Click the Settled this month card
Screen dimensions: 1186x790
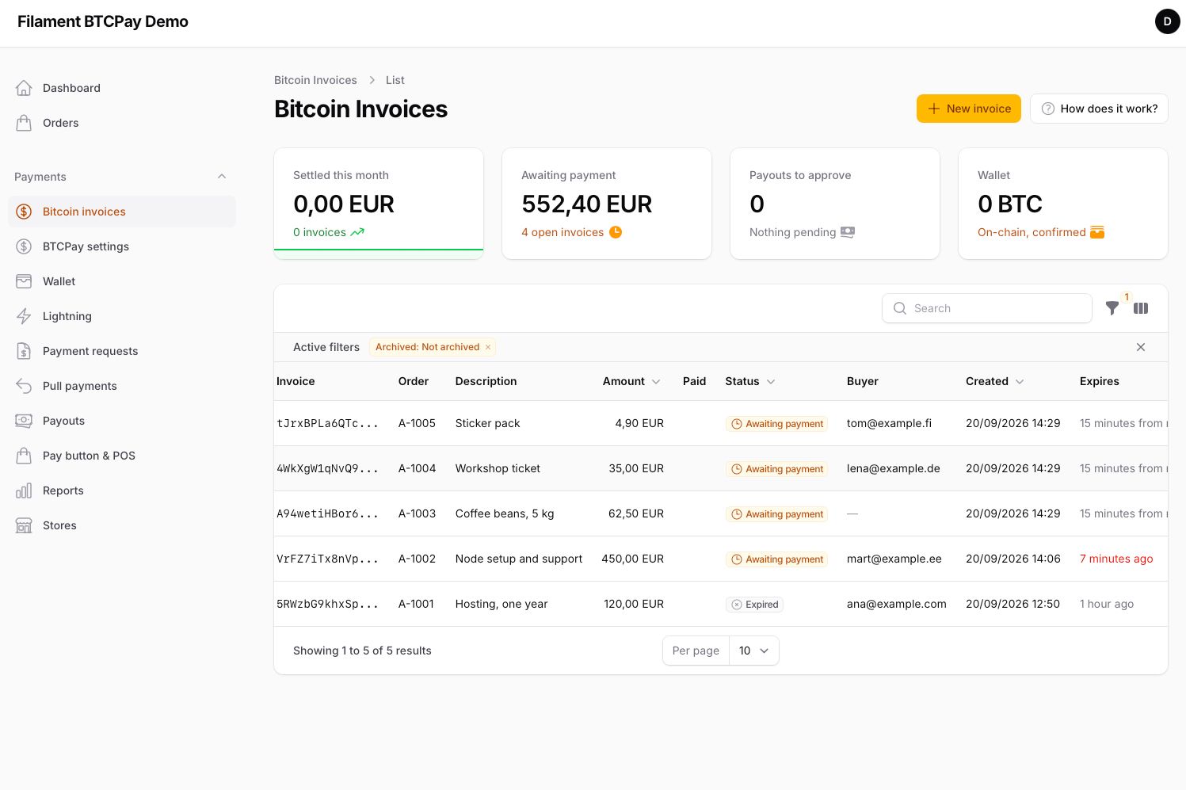tap(379, 204)
